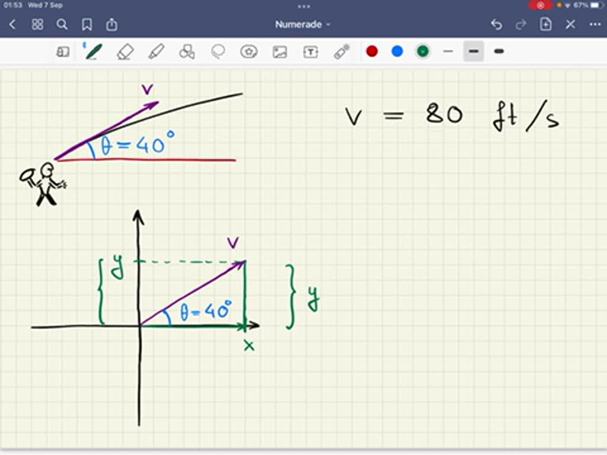The width and height of the screenshot is (607, 455).
Task: Open the Numerade title dropdown
Action: tap(301, 24)
